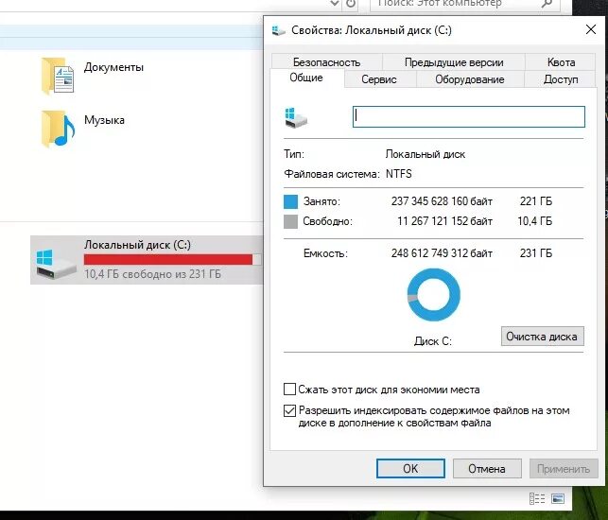Click the Explorer search box
This screenshot has width=608, height=520.
click(x=464, y=5)
